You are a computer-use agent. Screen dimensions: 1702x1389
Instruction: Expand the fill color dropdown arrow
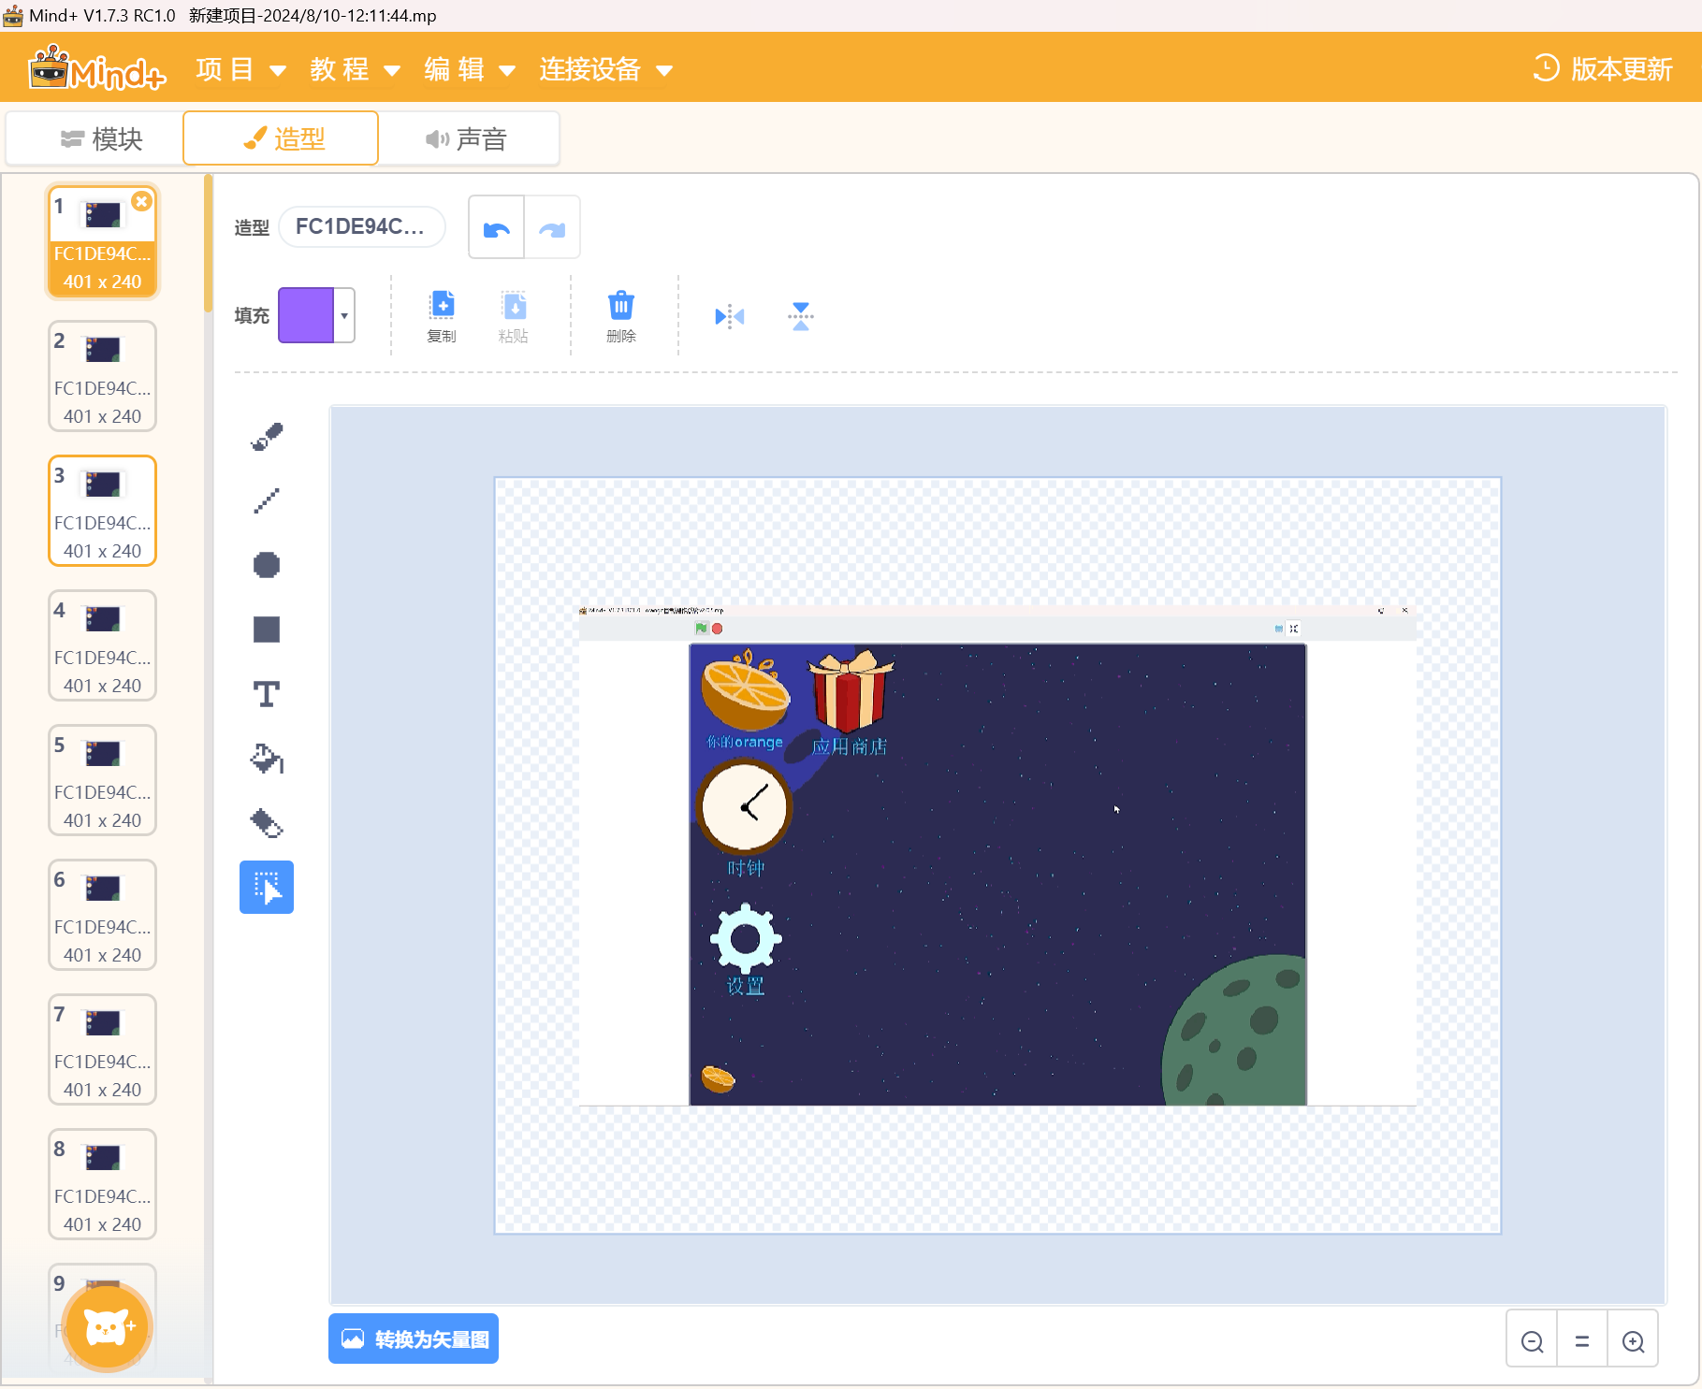point(344,315)
